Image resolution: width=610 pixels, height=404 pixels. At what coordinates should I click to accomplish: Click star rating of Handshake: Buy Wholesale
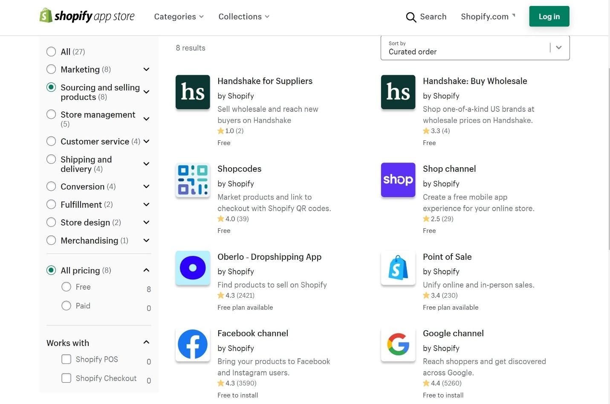click(437, 131)
